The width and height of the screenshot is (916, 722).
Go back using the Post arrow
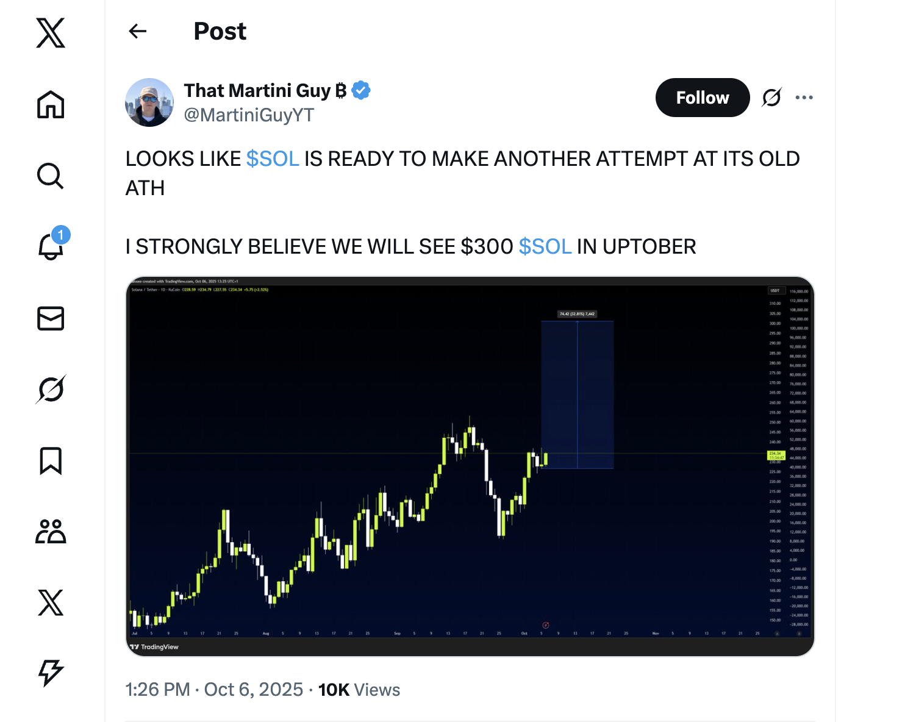coord(138,31)
